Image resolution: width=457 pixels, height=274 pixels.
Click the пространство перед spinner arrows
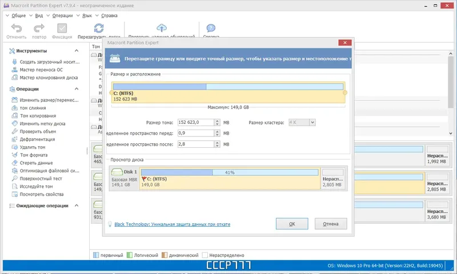click(x=217, y=133)
